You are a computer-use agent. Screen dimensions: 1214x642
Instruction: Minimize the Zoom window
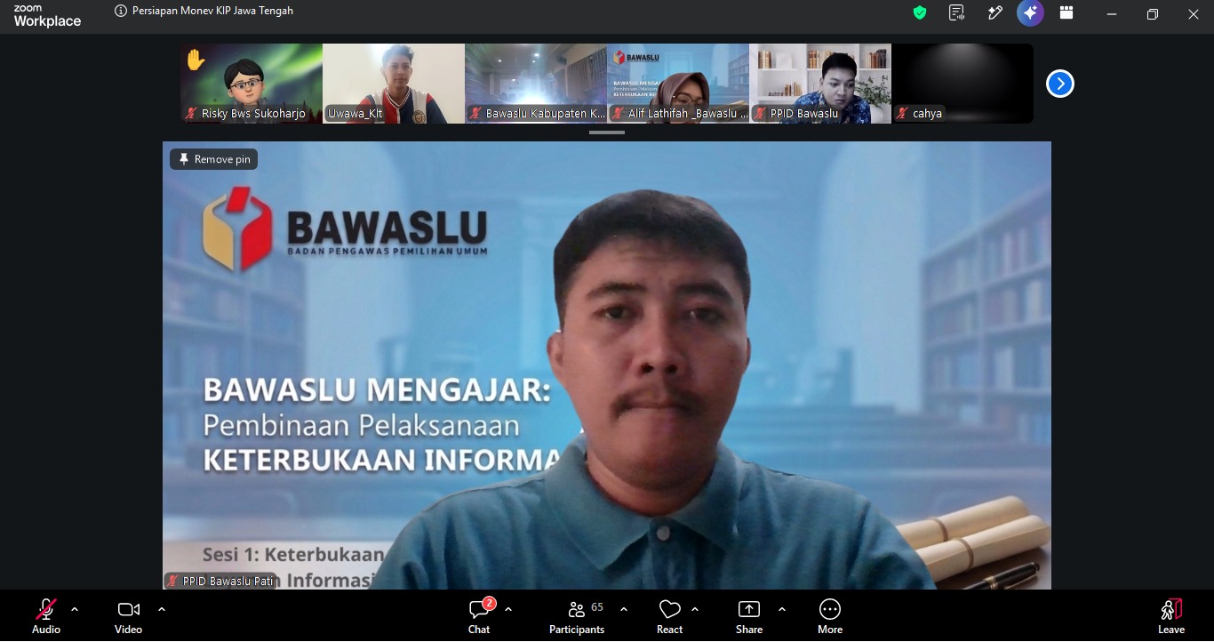(x=1112, y=13)
